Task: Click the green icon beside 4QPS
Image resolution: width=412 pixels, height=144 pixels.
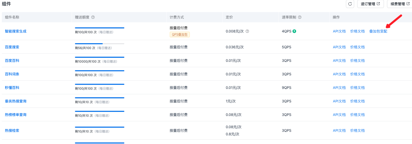Action: (x=294, y=31)
